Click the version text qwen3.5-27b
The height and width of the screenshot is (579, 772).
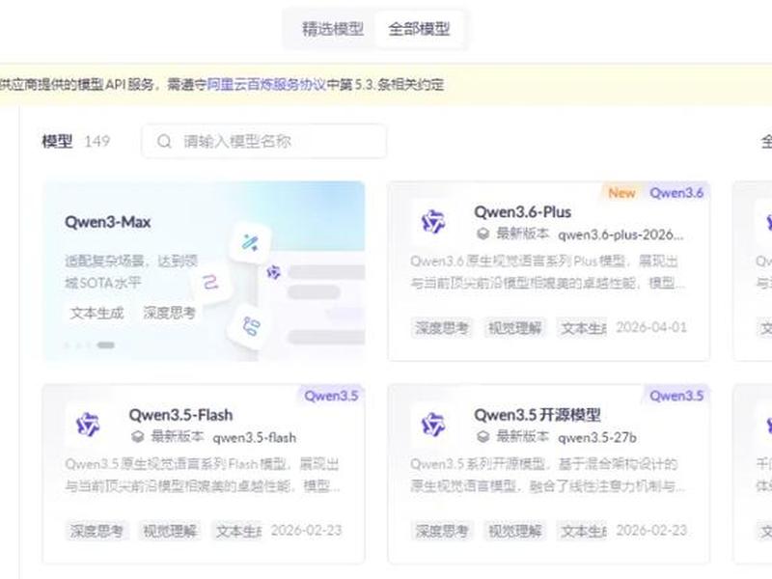[597, 438]
